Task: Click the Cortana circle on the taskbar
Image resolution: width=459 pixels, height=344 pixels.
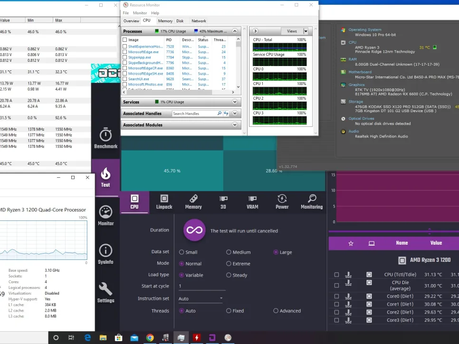Action: click(56, 337)
